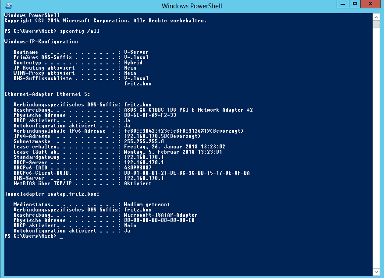Image resolution: width=384 pixels, height=278 pixels.
Task: Open the PowerShell system menu icon
Action: click(8, 6)
